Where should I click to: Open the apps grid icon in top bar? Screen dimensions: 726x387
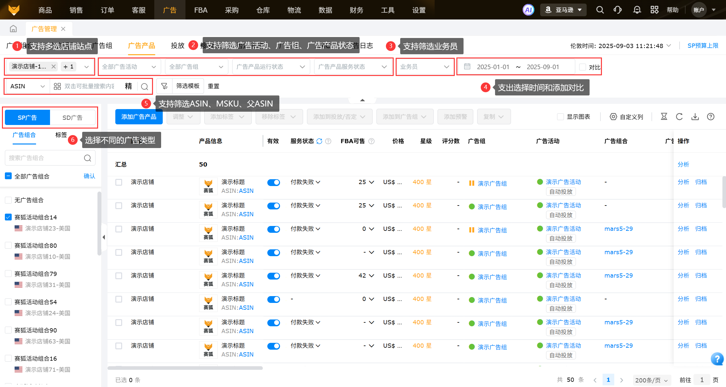coord(654,10)
